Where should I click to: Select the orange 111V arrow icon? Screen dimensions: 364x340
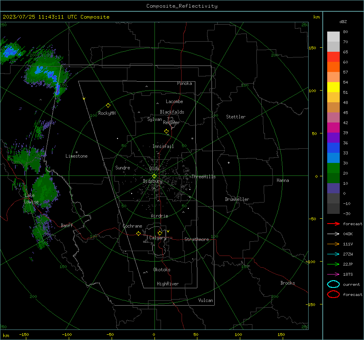coord(333,244)
